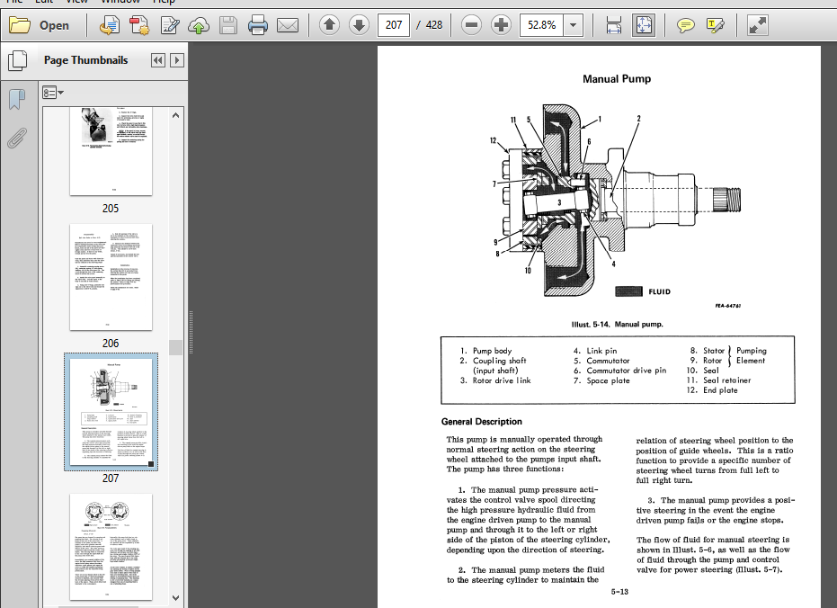Click the legend entry Commutator drive pin

(x=626, y=371)
